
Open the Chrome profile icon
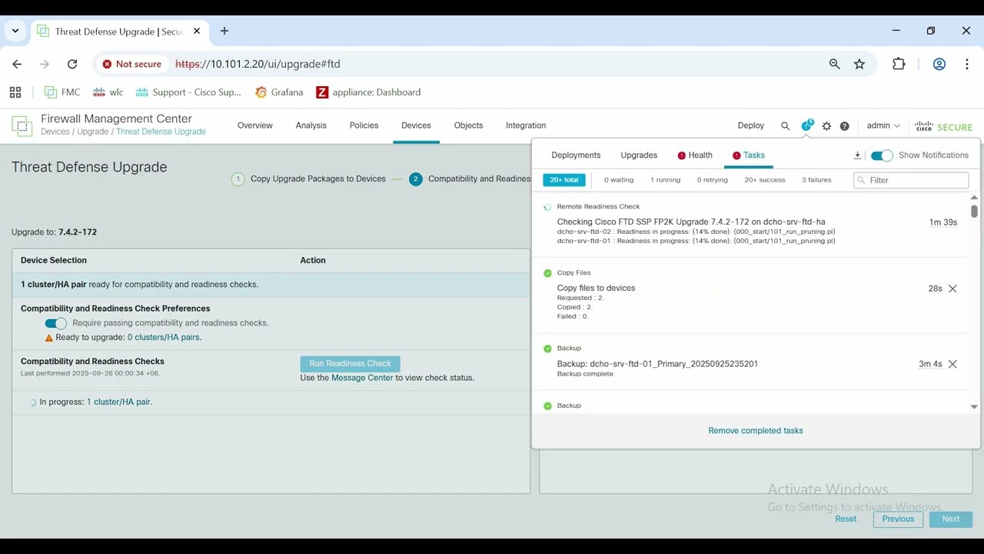(939, 64)
